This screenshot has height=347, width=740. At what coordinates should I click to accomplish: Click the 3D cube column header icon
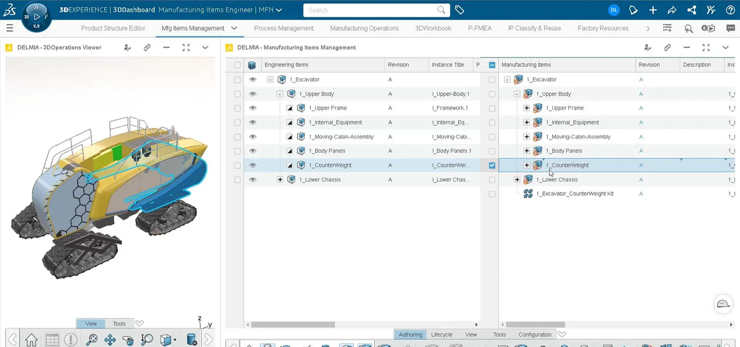point(252,65)
